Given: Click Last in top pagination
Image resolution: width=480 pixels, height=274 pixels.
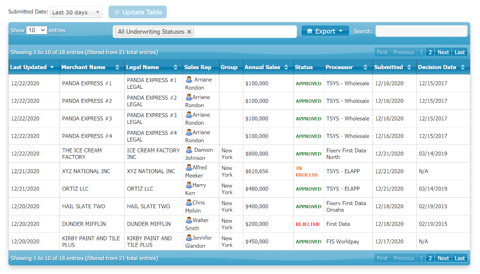Looking at the screenshot, I should [x=459, y=52].
